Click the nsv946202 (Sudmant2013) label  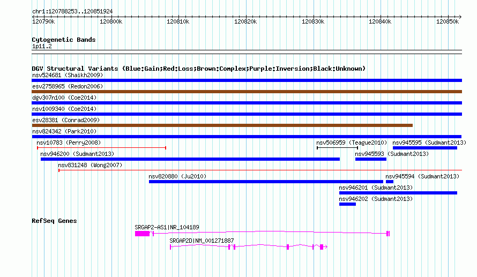[x=376, y=199]
